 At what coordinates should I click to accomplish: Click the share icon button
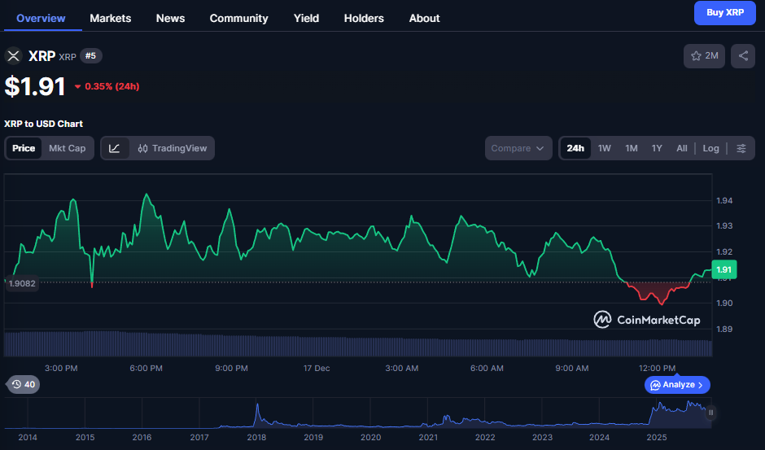pyautogui.click(x=742, y=55)
